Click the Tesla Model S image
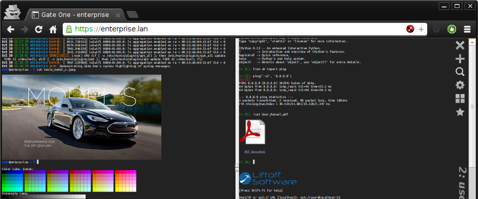 (82, 117)
